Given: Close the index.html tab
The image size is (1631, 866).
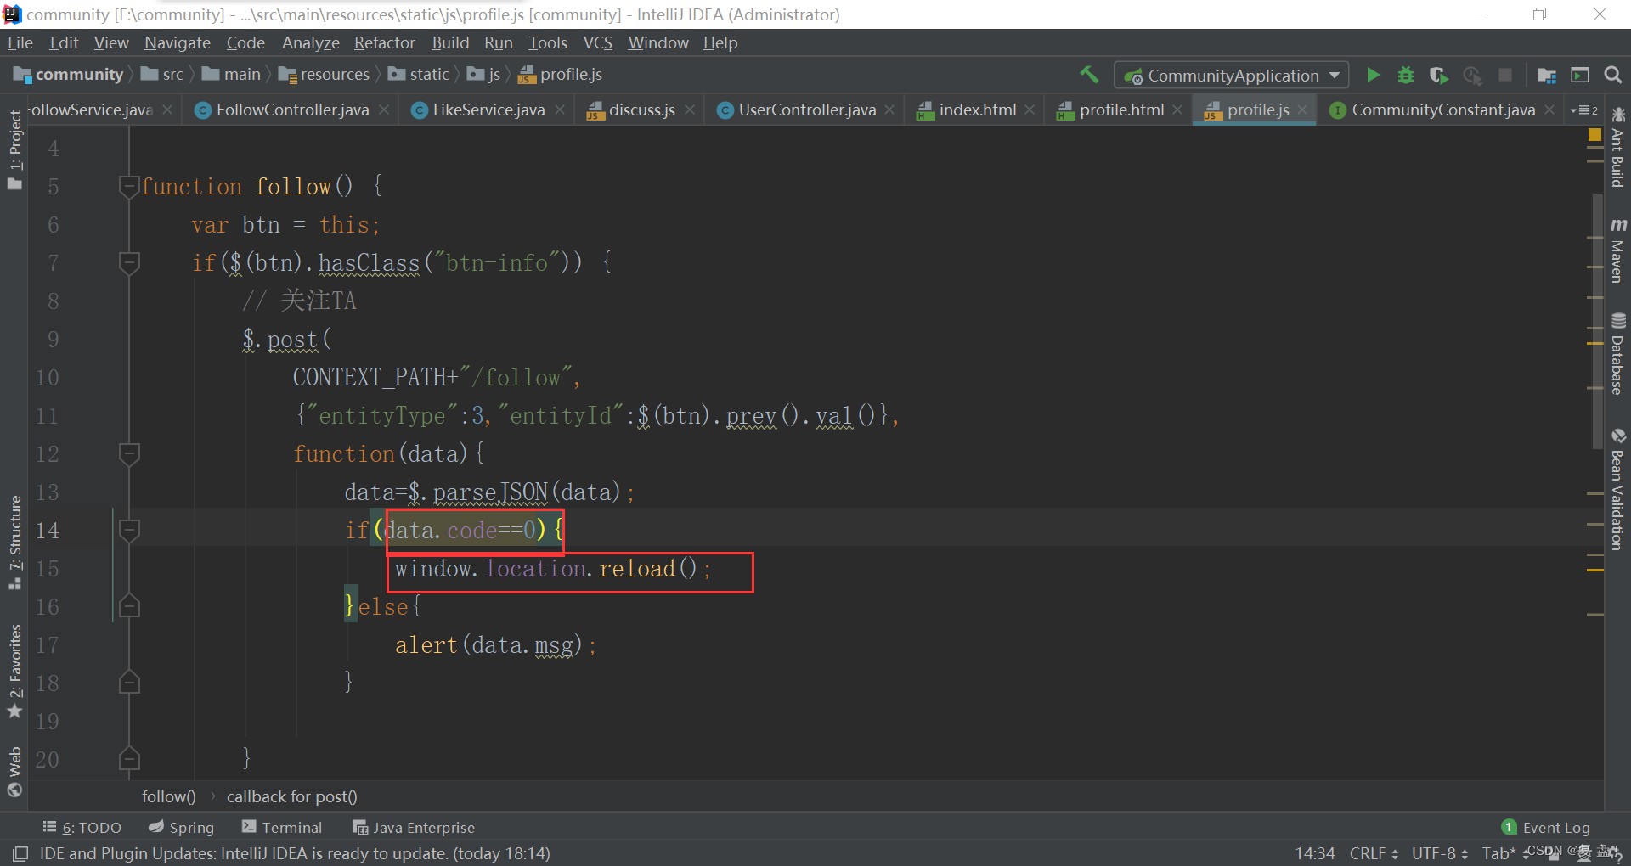Looking at the screenshot, I should coord(1030,110).
